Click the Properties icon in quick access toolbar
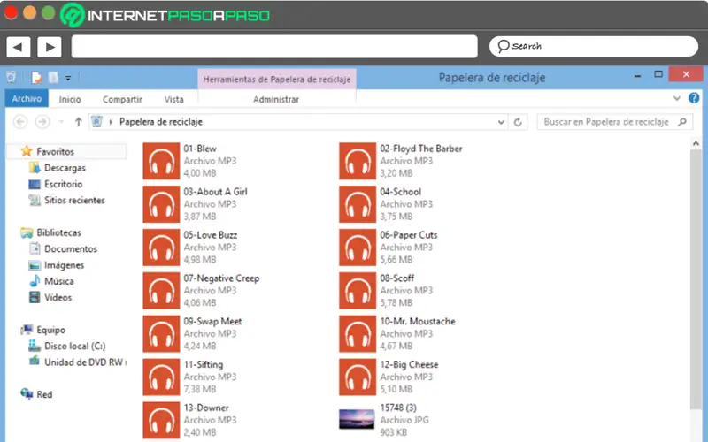708x442 pixels. click(x=36, y=78)
